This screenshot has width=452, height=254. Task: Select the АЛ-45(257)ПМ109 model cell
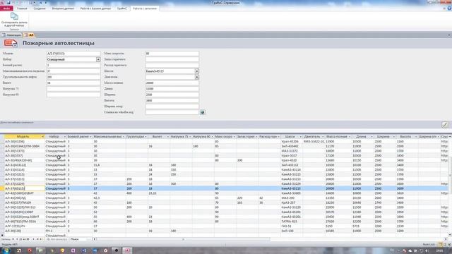point(25,202)
